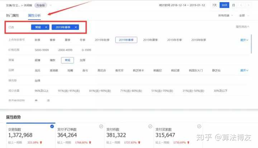Viewport: 258px width, 148px height.
Task: Toggle checkmark on 支付件数 card
Action: click(x=150, y=126)
